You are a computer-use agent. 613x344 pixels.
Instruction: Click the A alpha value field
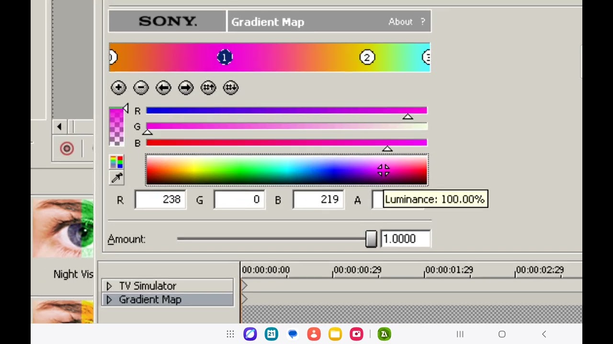click(378, 200)
